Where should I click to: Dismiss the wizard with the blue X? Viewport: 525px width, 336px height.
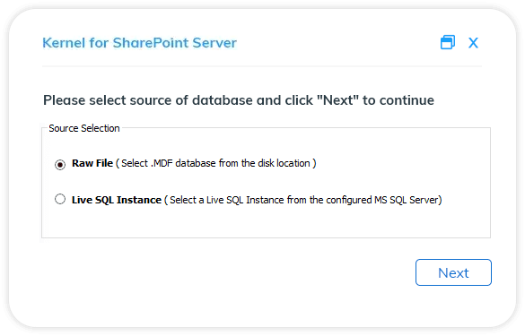click(473, 43)
